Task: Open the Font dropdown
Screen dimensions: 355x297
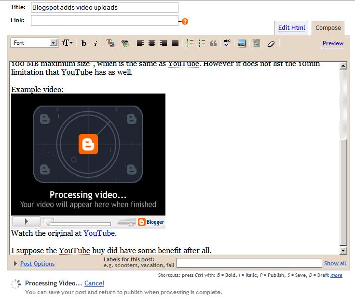Action: click(x=34, y=43)
